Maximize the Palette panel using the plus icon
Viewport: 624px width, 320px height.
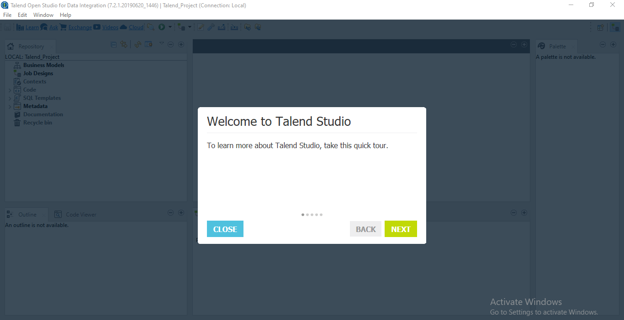pyautogui.click(x=613, y=45)
